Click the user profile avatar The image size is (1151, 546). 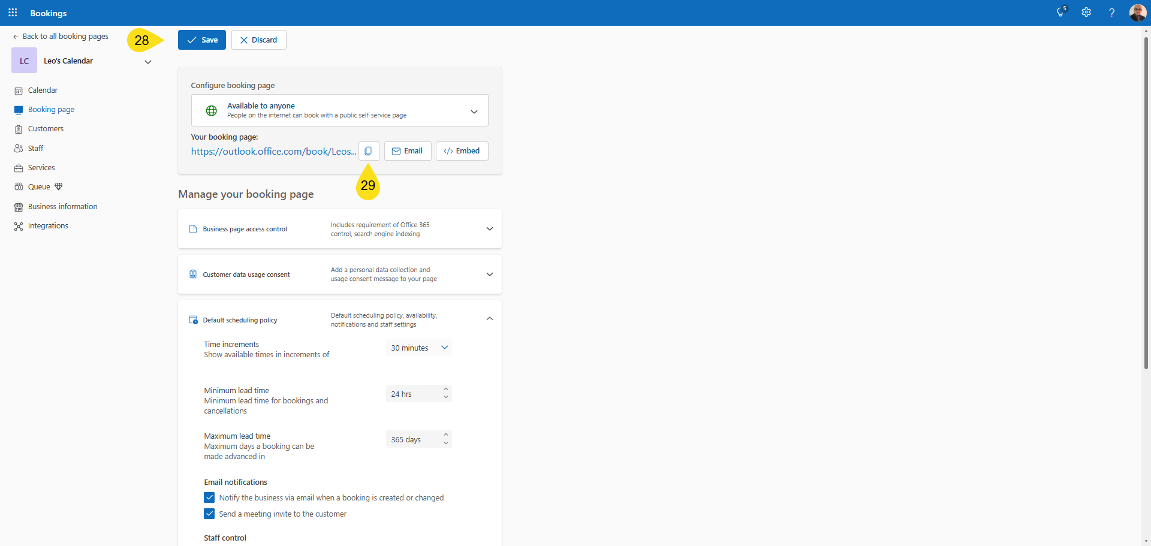coord(1137,13)
